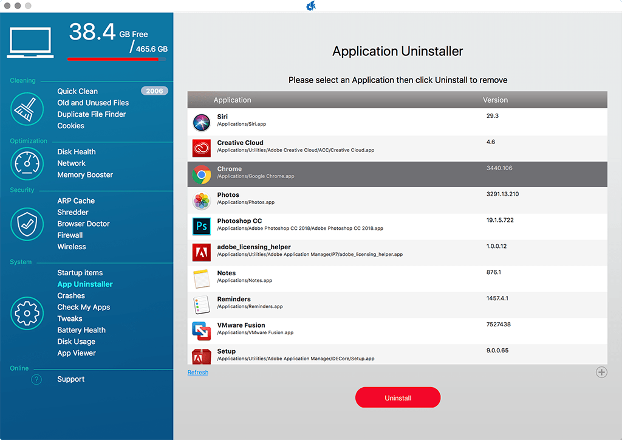Image resolution: width=622 pixels, height=440 pixels.
Task: Sort by Version column header
Action: [495, 100]
